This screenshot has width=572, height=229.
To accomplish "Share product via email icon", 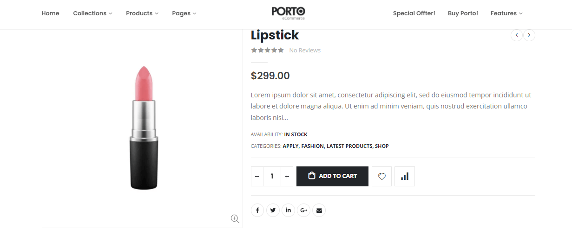I will coord(319,210).
